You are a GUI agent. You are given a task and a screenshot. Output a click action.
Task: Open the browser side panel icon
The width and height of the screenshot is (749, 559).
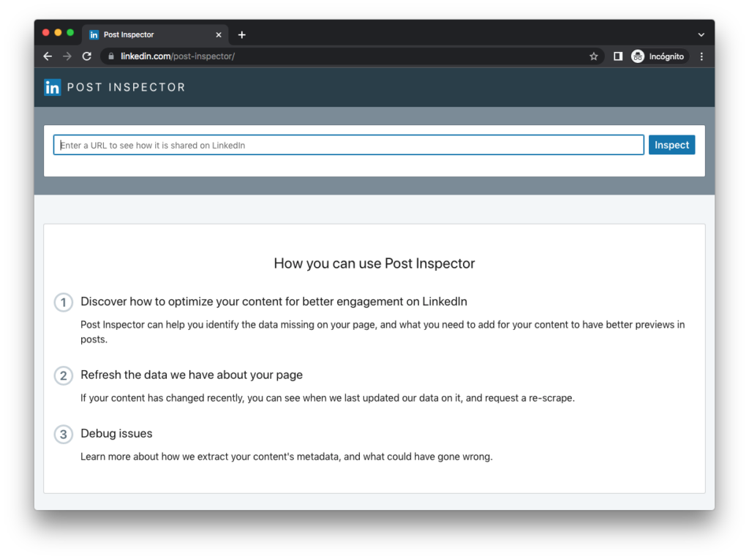pyautogui.click(x=618, y=56)
